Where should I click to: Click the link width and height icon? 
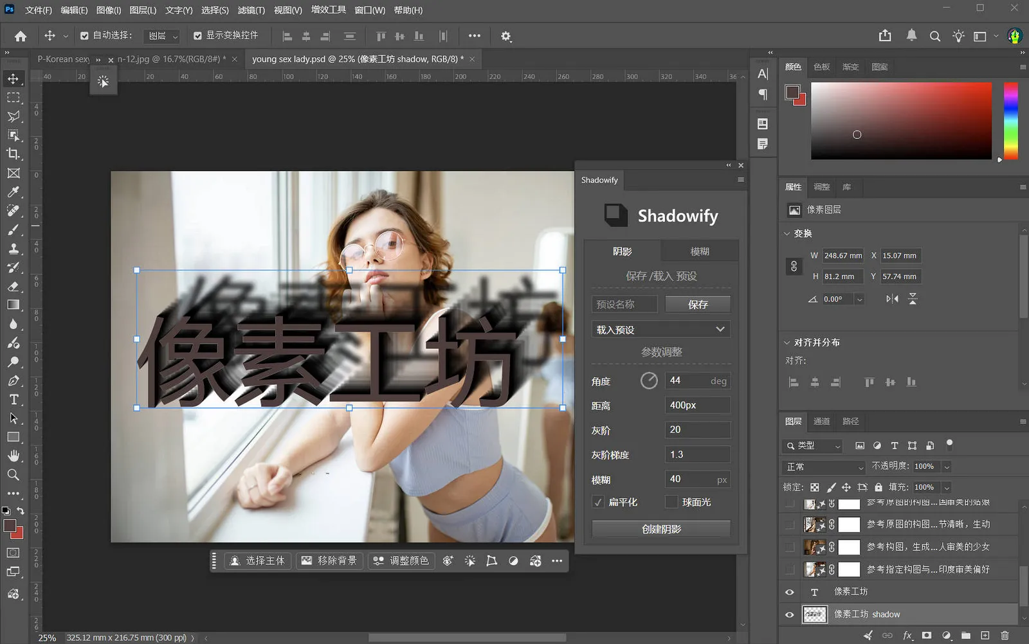coord(794,266)
